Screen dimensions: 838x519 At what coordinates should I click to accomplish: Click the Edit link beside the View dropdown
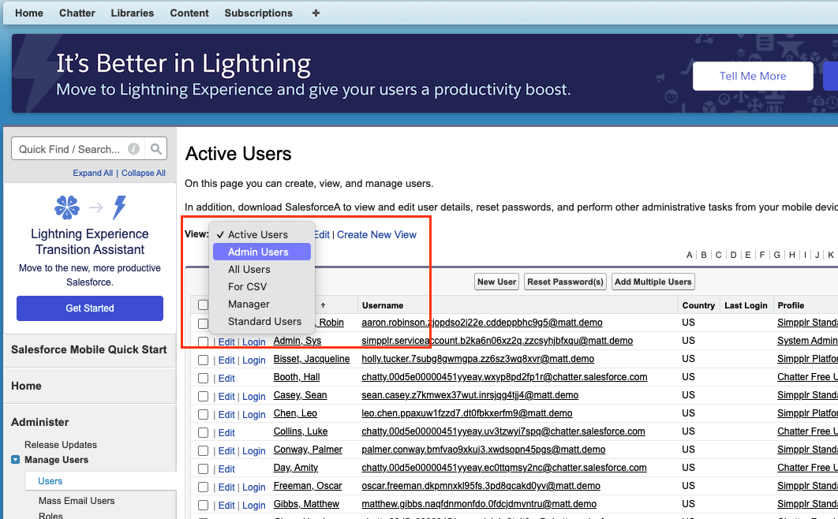coord(322,234)
